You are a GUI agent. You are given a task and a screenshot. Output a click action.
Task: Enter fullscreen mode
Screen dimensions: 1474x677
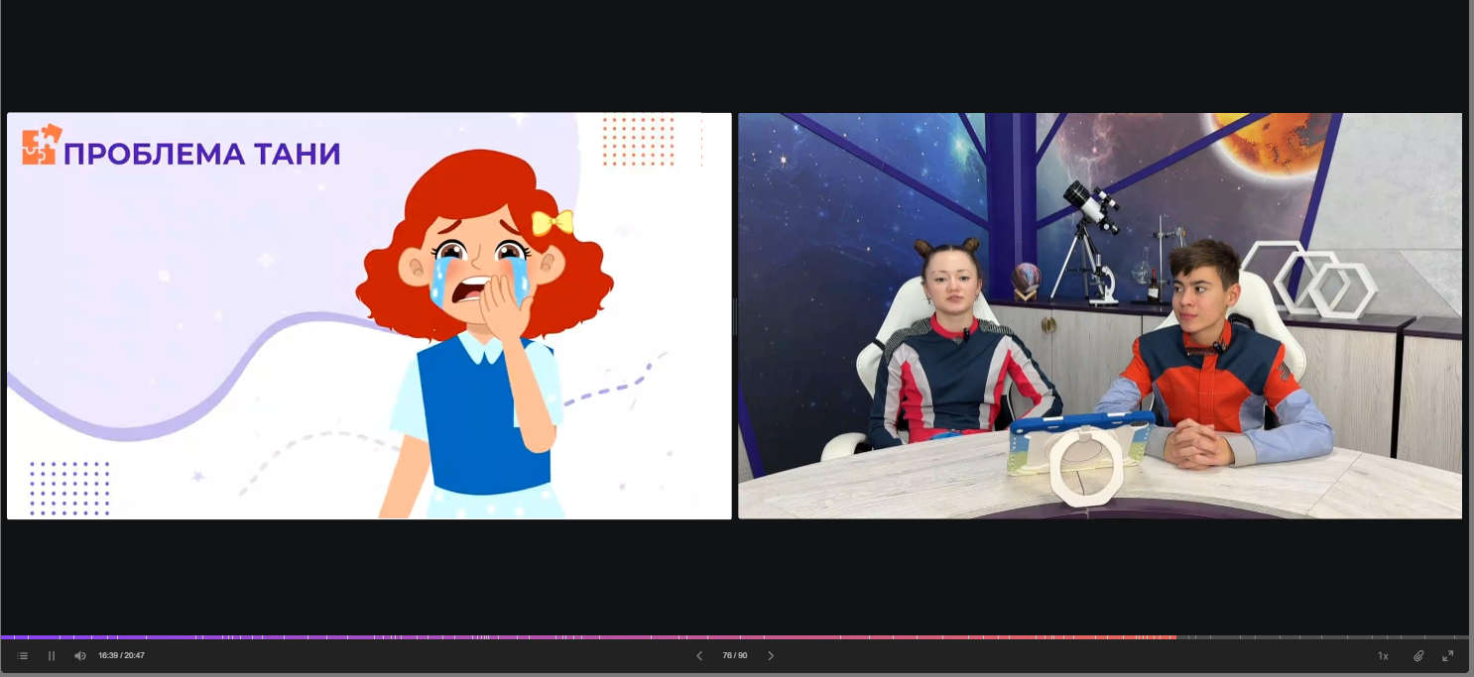pos(1447,656)
